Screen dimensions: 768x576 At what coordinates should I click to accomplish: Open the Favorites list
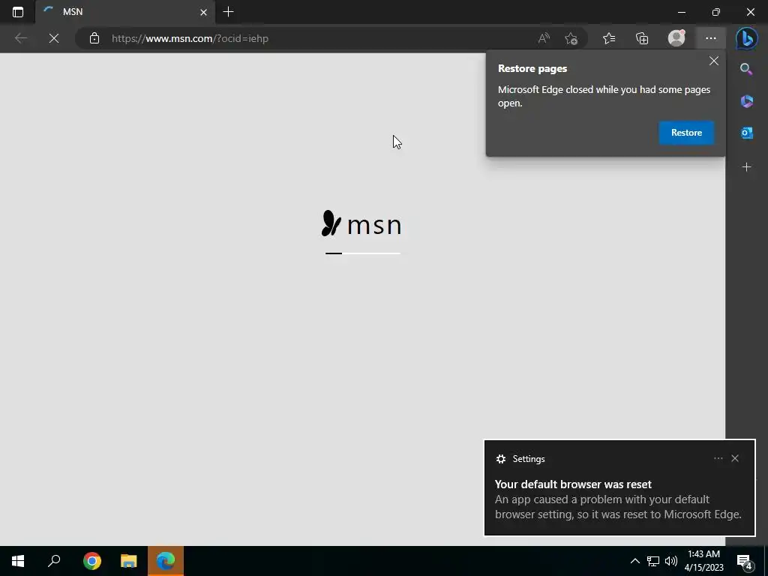609,38
